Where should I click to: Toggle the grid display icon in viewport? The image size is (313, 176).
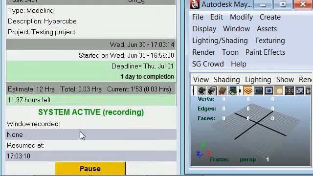[248, 91]
